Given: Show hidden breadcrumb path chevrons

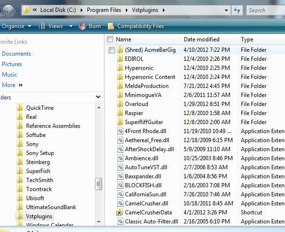Looking at the screenshot, I should coord(35,10).
